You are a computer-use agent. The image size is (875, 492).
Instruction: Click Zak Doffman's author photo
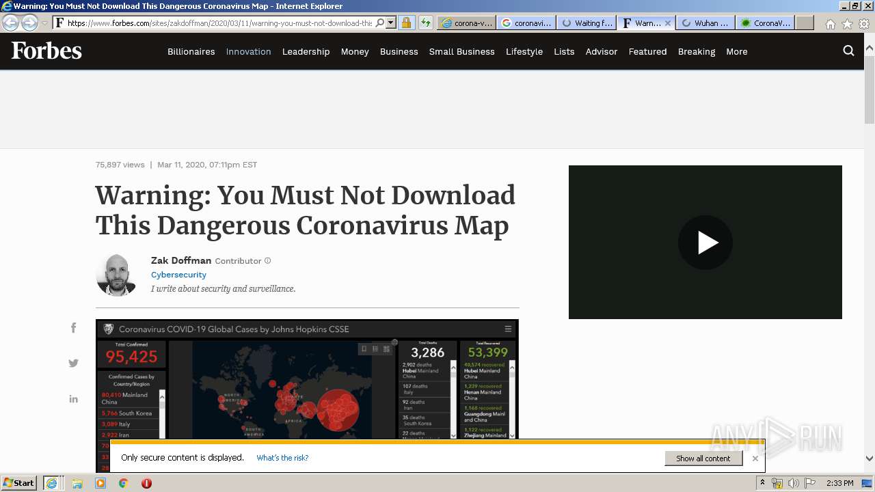click(x=116, y=275)
